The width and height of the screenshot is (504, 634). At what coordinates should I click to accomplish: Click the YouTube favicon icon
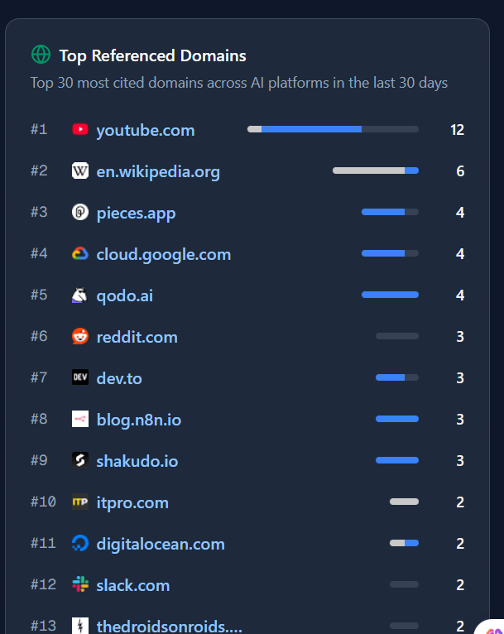pos(80,129)
